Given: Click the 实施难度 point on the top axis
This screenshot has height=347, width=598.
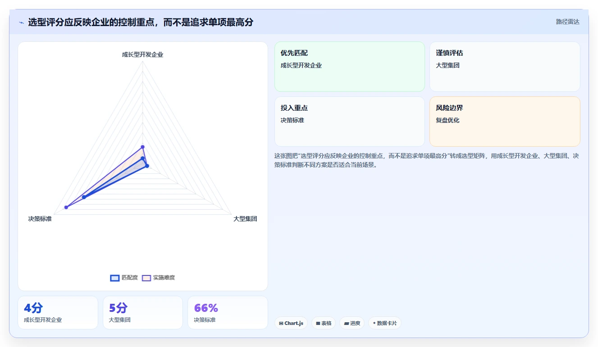Looking at the screenshot, I should coord(142,147).
